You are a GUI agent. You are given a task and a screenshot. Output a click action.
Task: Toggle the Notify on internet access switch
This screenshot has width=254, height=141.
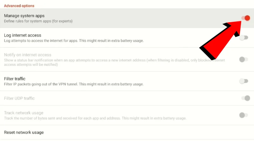tap(244, 59)
